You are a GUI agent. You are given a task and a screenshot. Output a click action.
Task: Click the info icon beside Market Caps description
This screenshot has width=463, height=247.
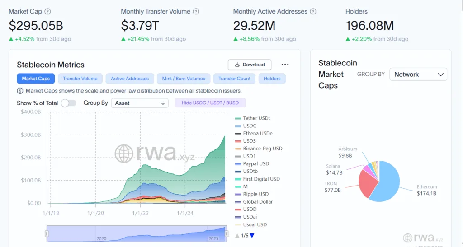[x=20, y=91]
